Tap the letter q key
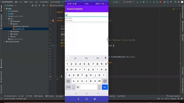The height and width of the screenshot is (103, 184). click(67, 70)
